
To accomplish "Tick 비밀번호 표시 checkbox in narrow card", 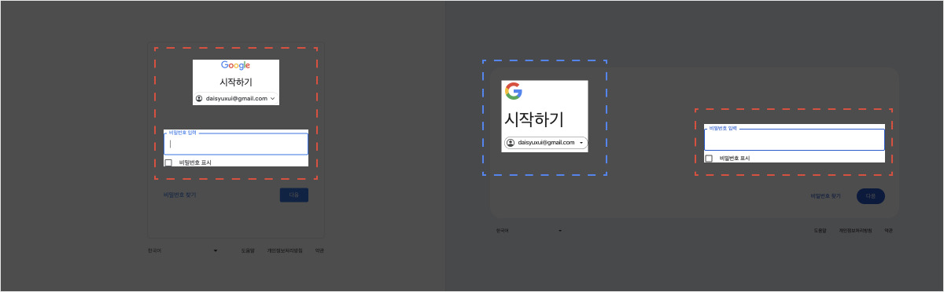I will click(168, 162).
